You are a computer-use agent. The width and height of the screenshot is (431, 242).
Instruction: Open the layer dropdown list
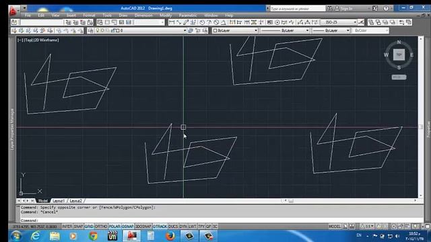click(185, 30)
